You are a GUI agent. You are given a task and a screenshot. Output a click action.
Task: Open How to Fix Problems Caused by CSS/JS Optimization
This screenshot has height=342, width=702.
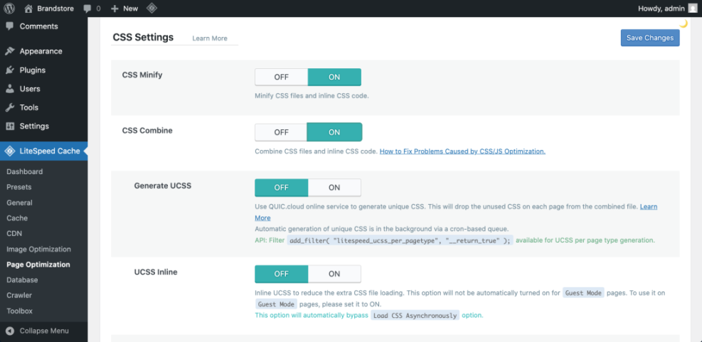pos(462,151)
